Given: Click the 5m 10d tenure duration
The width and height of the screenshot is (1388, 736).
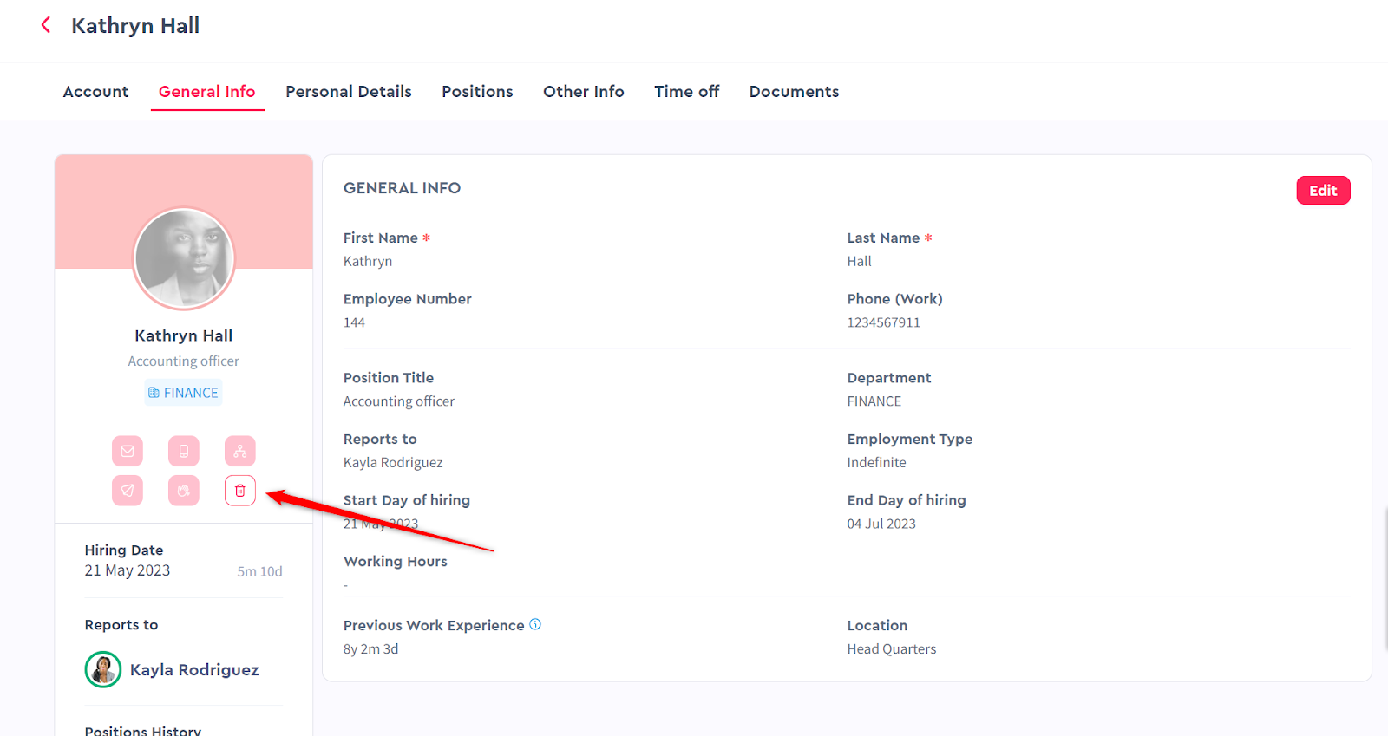Looking at the screenshot, I should [x=259, y=571].
